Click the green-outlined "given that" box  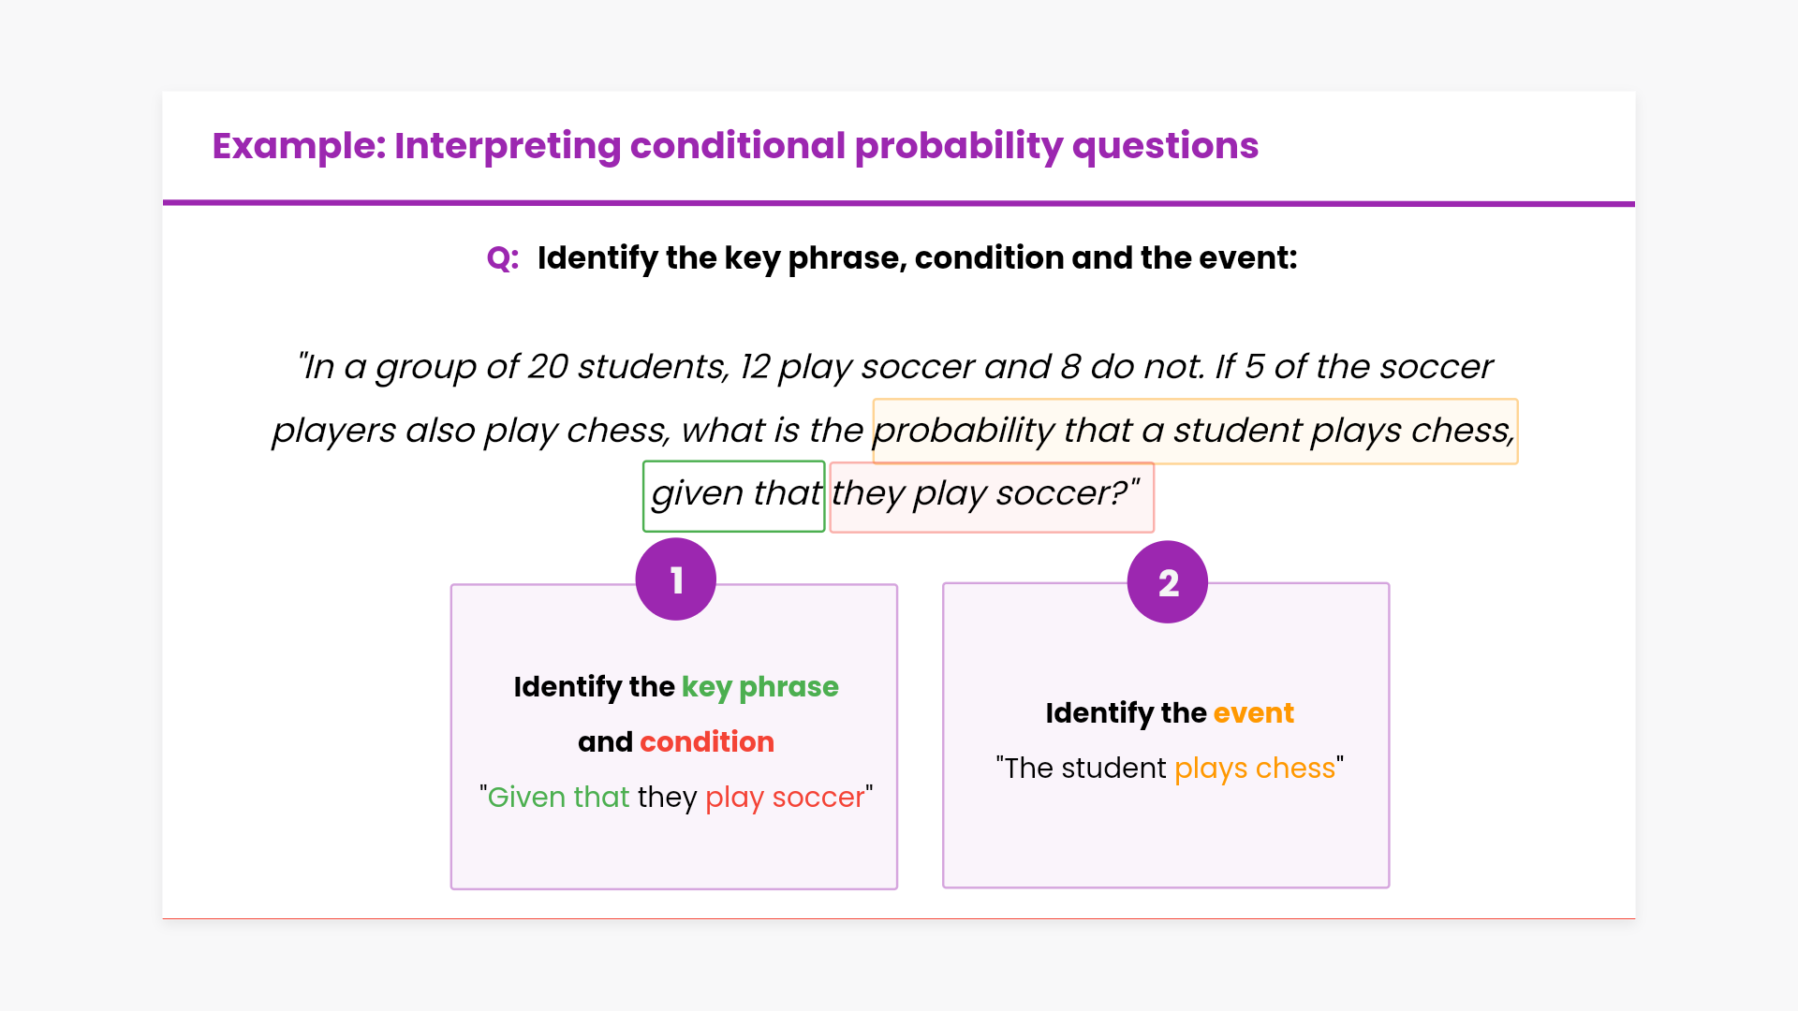click(734, 495)
